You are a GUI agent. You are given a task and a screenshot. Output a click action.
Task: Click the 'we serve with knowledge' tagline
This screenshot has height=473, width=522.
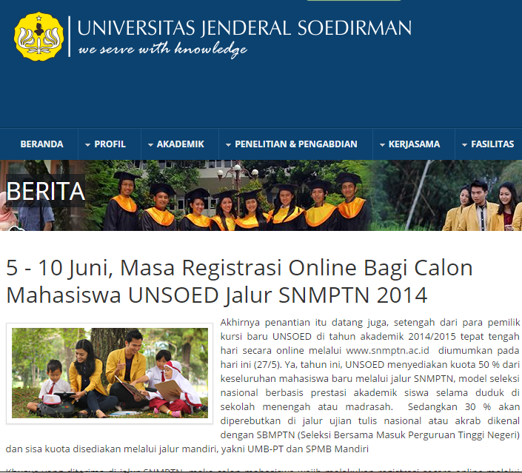[x=162, y=50]
